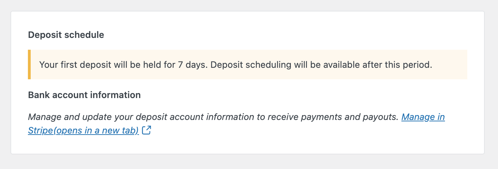Click the yellow accent bar on the notice
This screenshot has width=498, height=169.
pyautogui.click(x=29, y=65)
